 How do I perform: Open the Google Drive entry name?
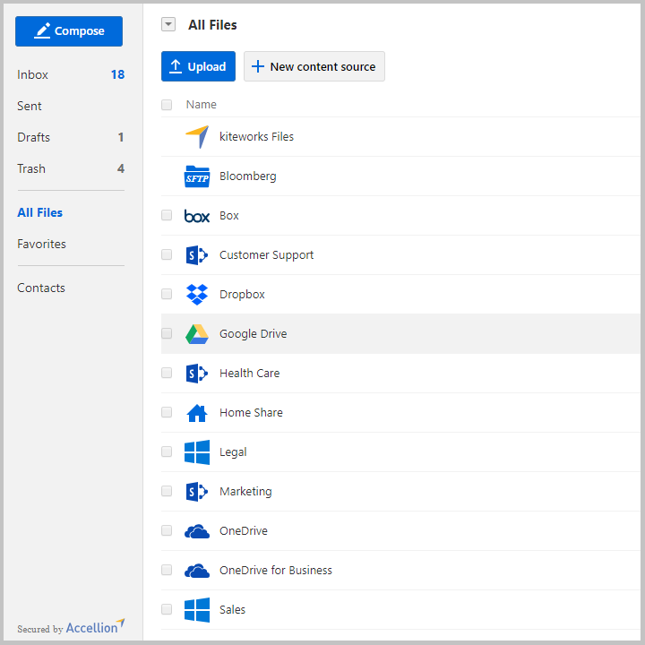click(254, 333)
